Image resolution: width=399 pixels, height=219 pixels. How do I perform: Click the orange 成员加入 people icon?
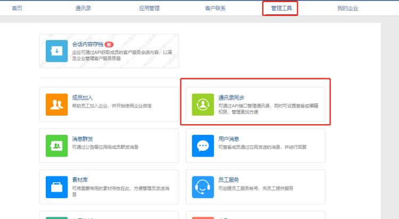pos(57,104)
